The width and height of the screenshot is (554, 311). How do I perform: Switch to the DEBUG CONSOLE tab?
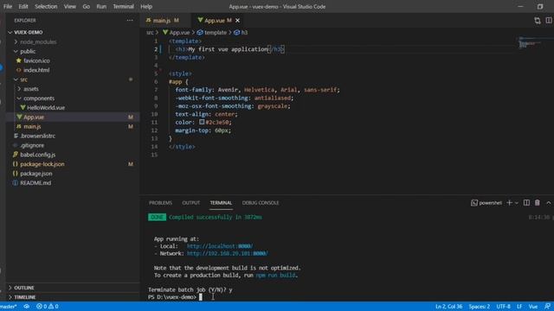tap(261, 203)
